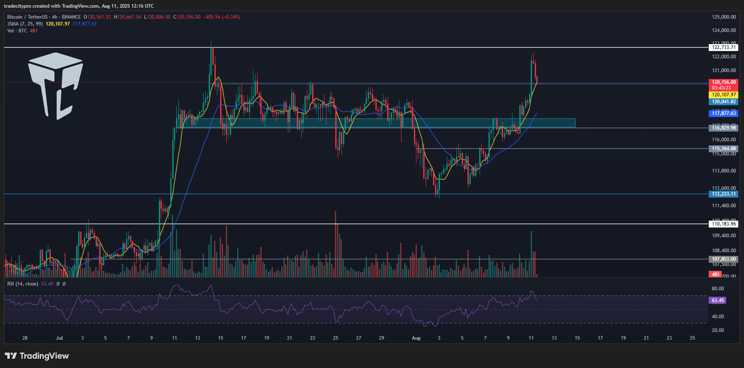Click the 122,733.71 price label on axis
This screenshot has width=744, height=368.
[724, 47]
